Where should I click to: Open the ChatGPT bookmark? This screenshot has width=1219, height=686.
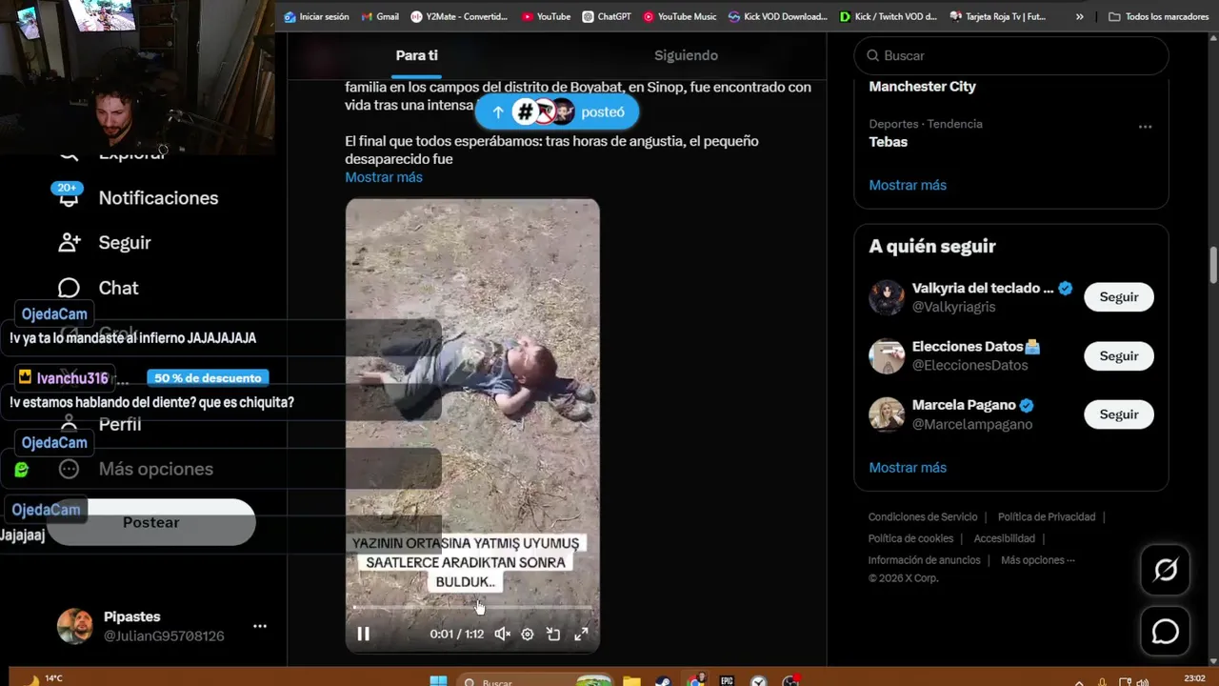[607, 16]
